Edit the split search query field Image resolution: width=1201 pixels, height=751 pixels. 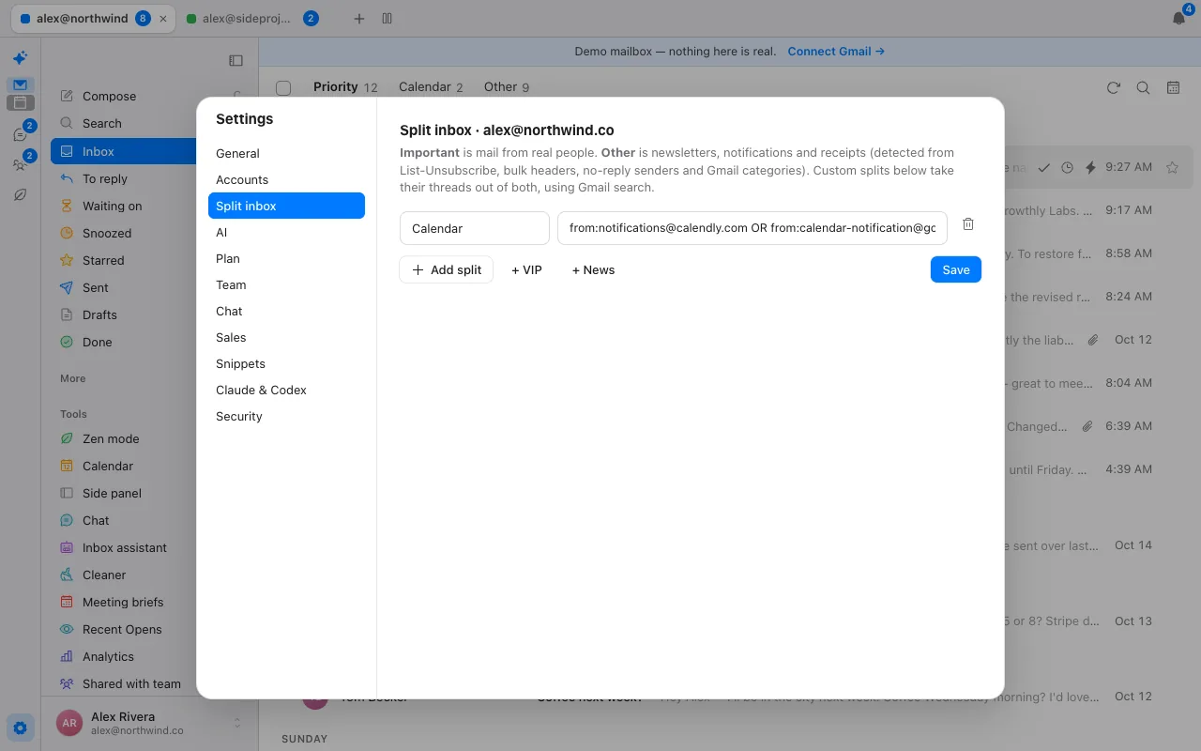click(x=753, y=228)
